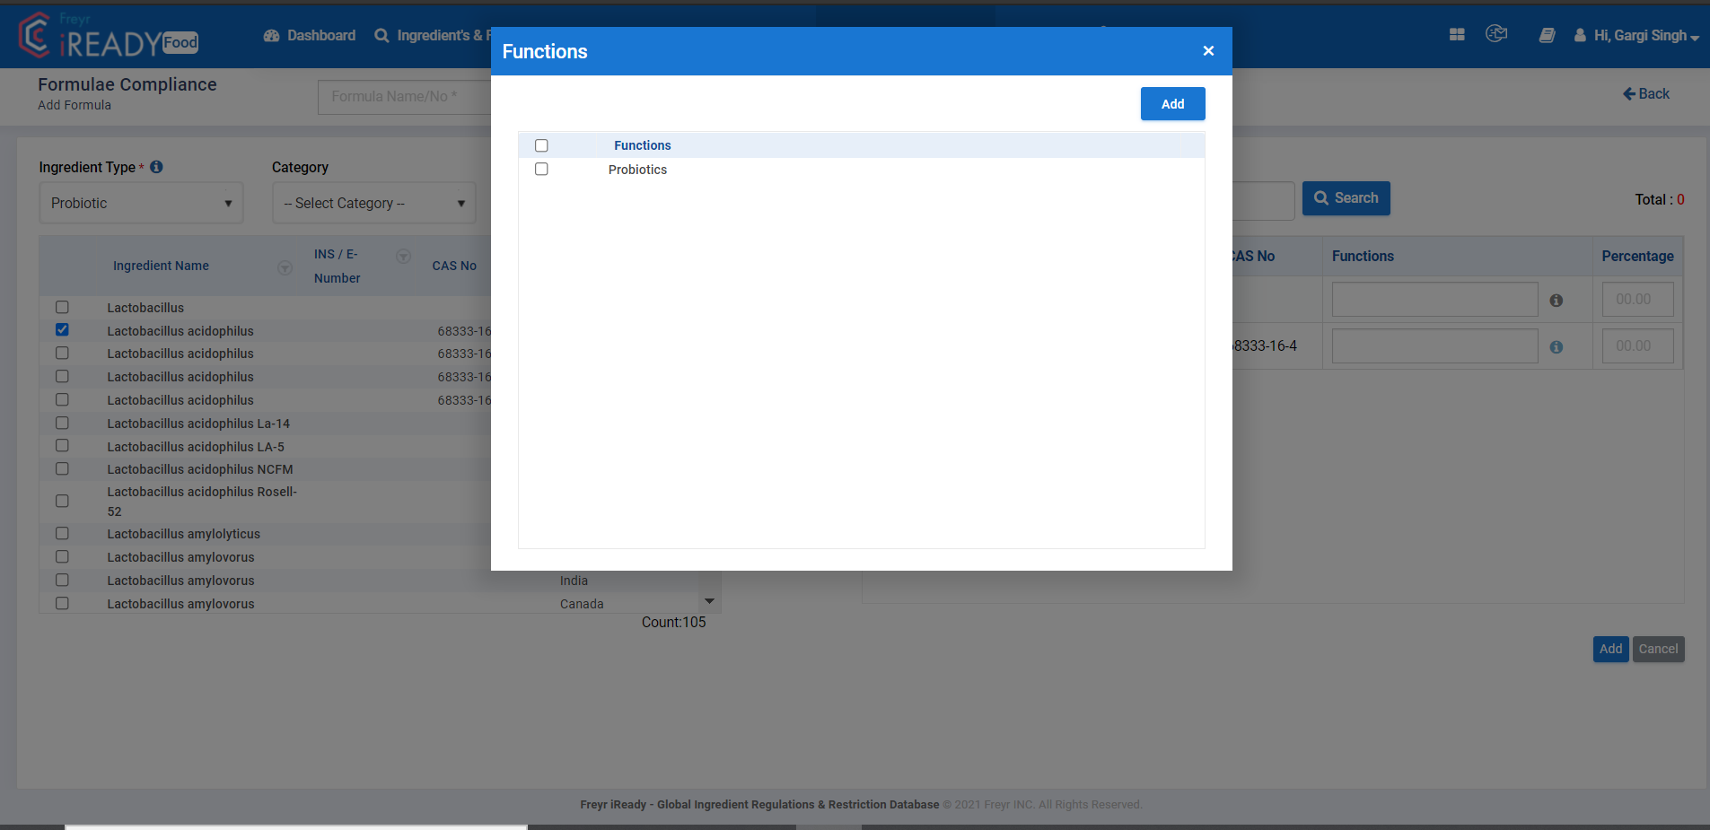Open the Ingredient Type Probiotic dropdown
This screenshot has height=830, width=1710.
tap(140, 203)
